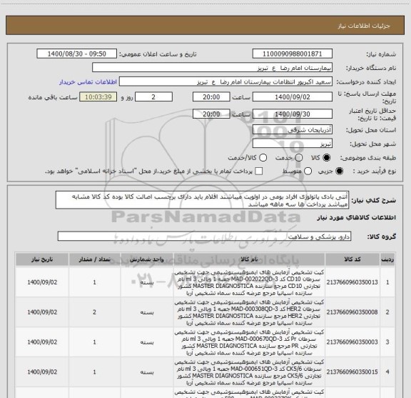The height and width of the screenshot is (398, 411).
Task: Click quantity 2 in the HER2 row
Action: click(x=94, y=312)
